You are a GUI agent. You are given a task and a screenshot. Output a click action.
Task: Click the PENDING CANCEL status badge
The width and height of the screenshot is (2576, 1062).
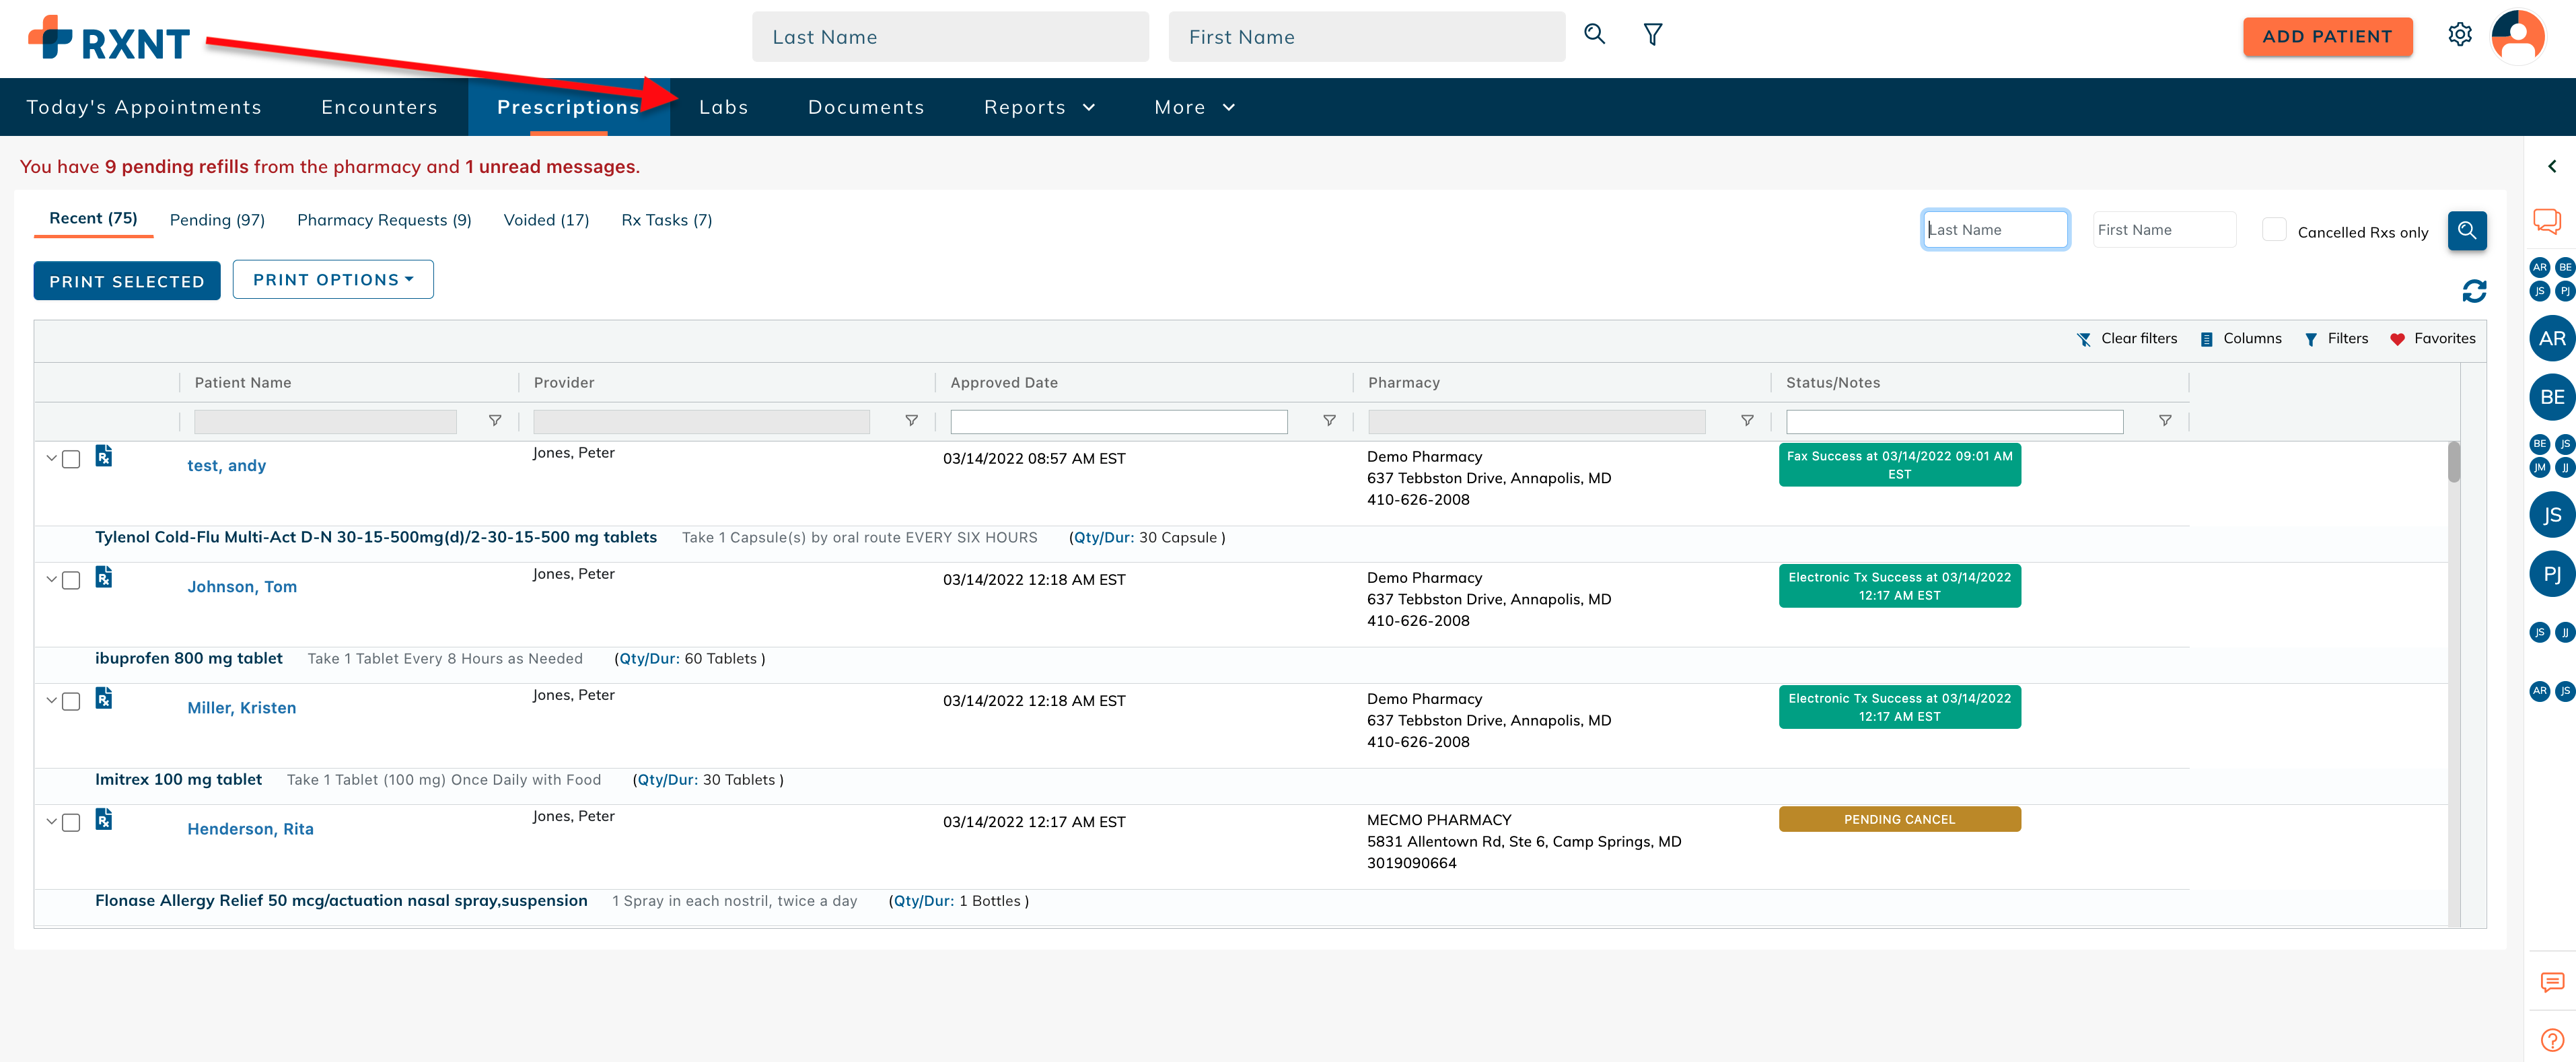pyautogui.click(x=1899, y=819)
